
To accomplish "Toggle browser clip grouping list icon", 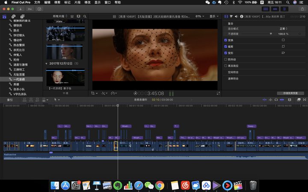I will point(72,17).
